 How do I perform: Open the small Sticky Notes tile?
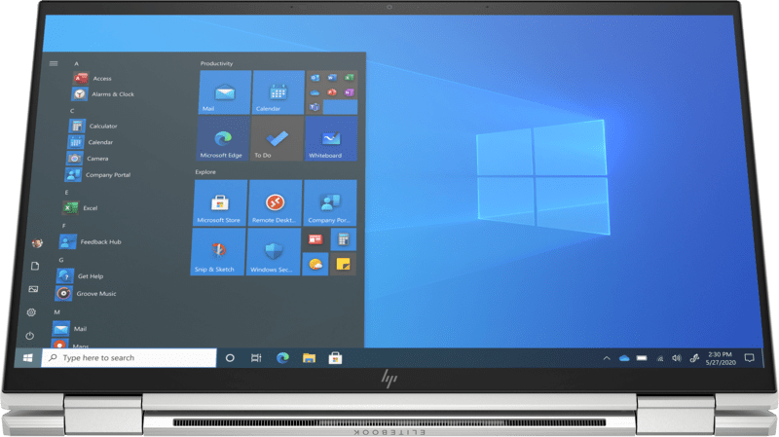(344, 264)
